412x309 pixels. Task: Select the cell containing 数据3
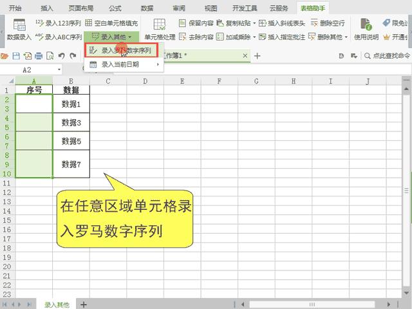(x=71, y=122)
